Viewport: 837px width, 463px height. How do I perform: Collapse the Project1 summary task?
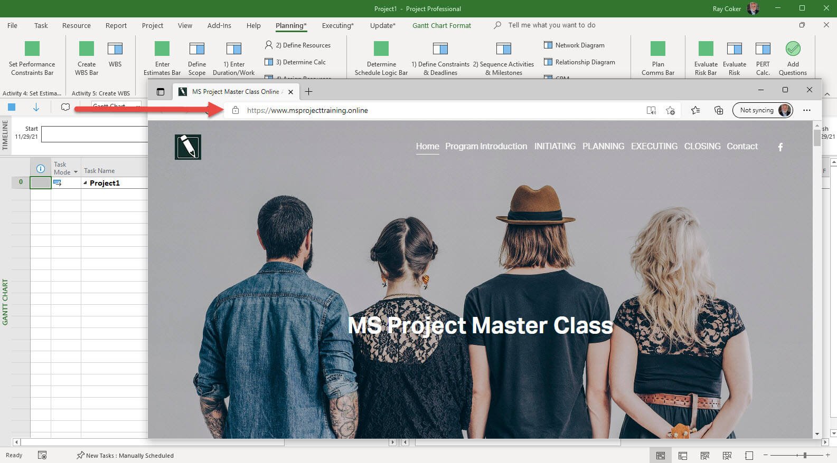click(x=85, y=182)
